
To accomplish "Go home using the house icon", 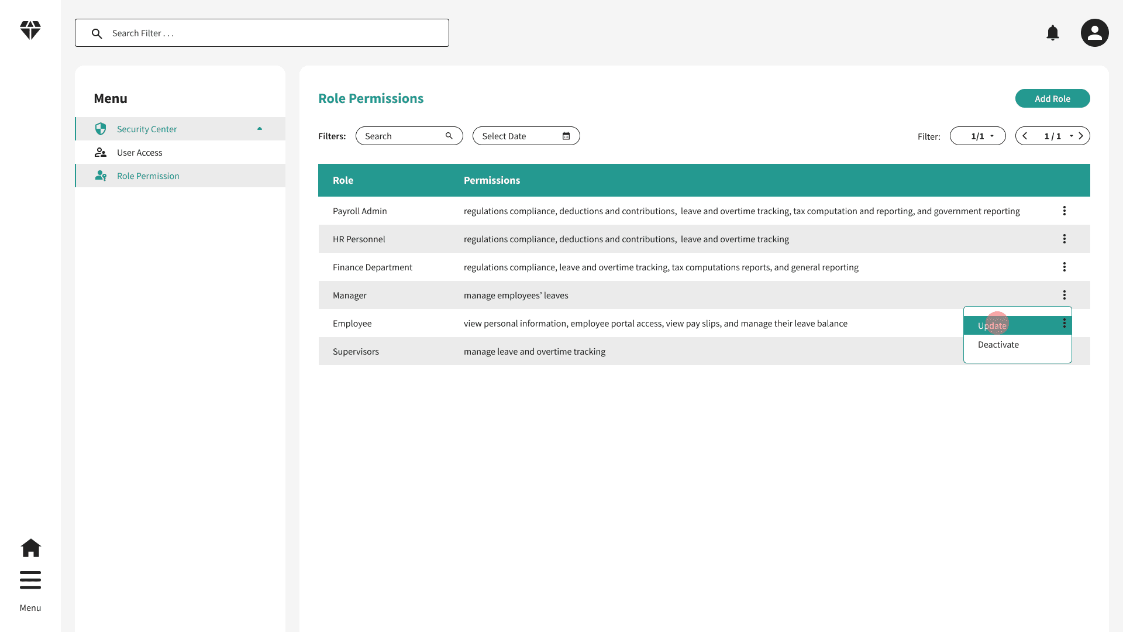I will click(x=30, y=548).
